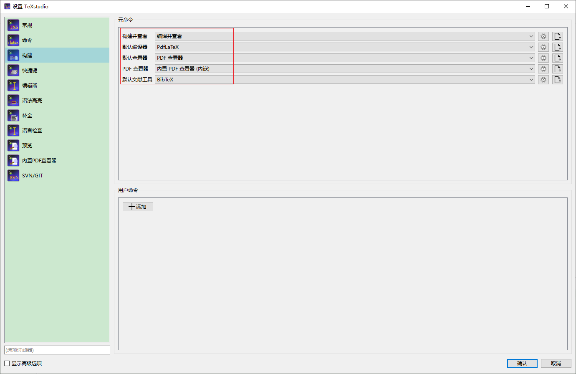Click the 添加 button under 用户命令
576x374 pixels.
[x=138, y=207]
